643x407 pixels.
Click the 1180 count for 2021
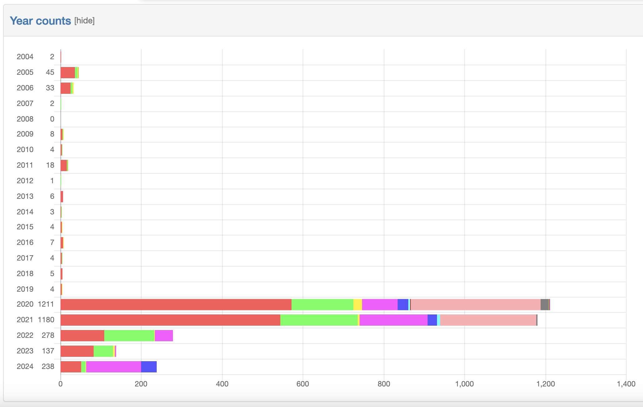pos(46,320)
